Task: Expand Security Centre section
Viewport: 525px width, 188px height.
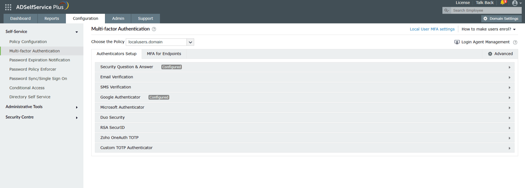Action: click(x=77, y=118)
